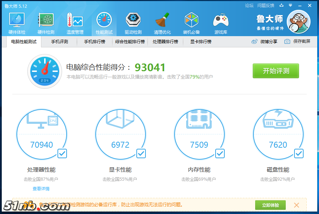Click the 保存截屏 camera icon
Image resolution: width=319 pixels, height=214 pixels.
tap(287, 41)
